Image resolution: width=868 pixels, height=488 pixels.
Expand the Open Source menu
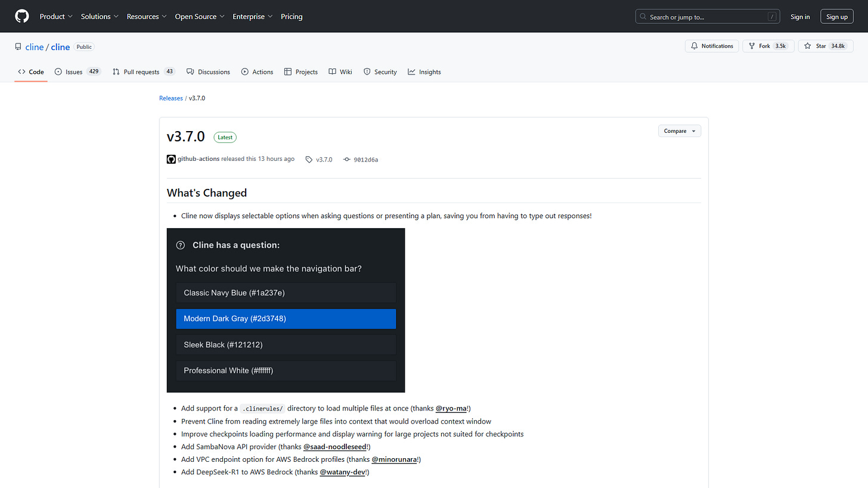pos(200,17)
